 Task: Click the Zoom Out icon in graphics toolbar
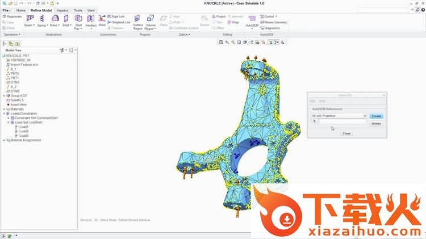233,43
